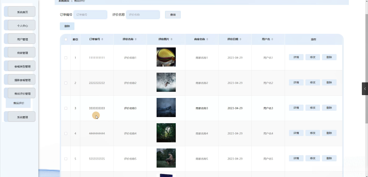Click 修改 for 评价名称1 row
Image resolution: width=368 pixels, height=177 pixels.
coord(313,57)
